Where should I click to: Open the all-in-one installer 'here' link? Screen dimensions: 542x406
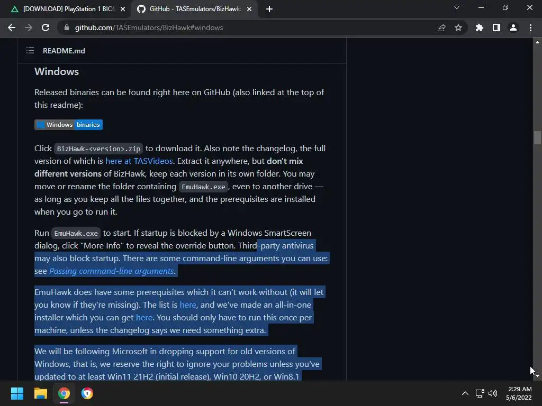click(144, 318)
